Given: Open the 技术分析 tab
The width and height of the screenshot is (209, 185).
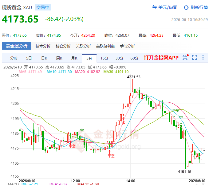Looking at the screenshot, I should (43, 46).
